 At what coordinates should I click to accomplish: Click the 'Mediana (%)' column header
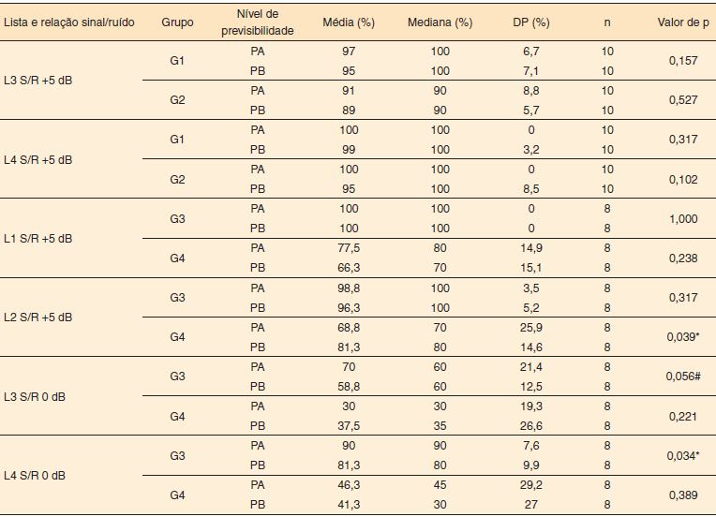coord(440,21)
